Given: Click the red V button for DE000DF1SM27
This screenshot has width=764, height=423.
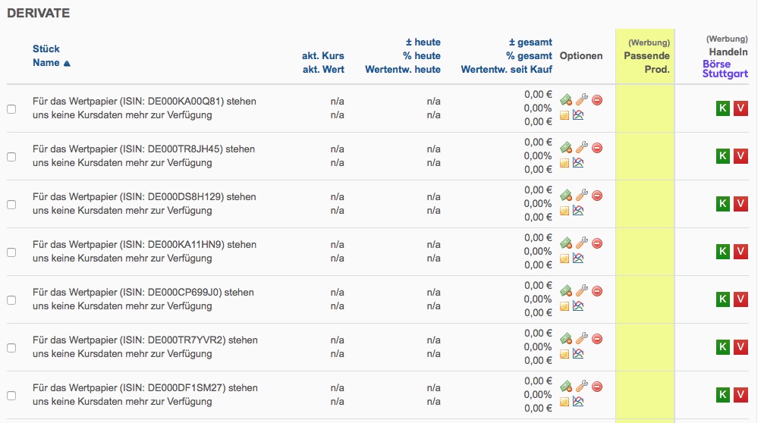Looking at the screenshot, I should 740,394.
